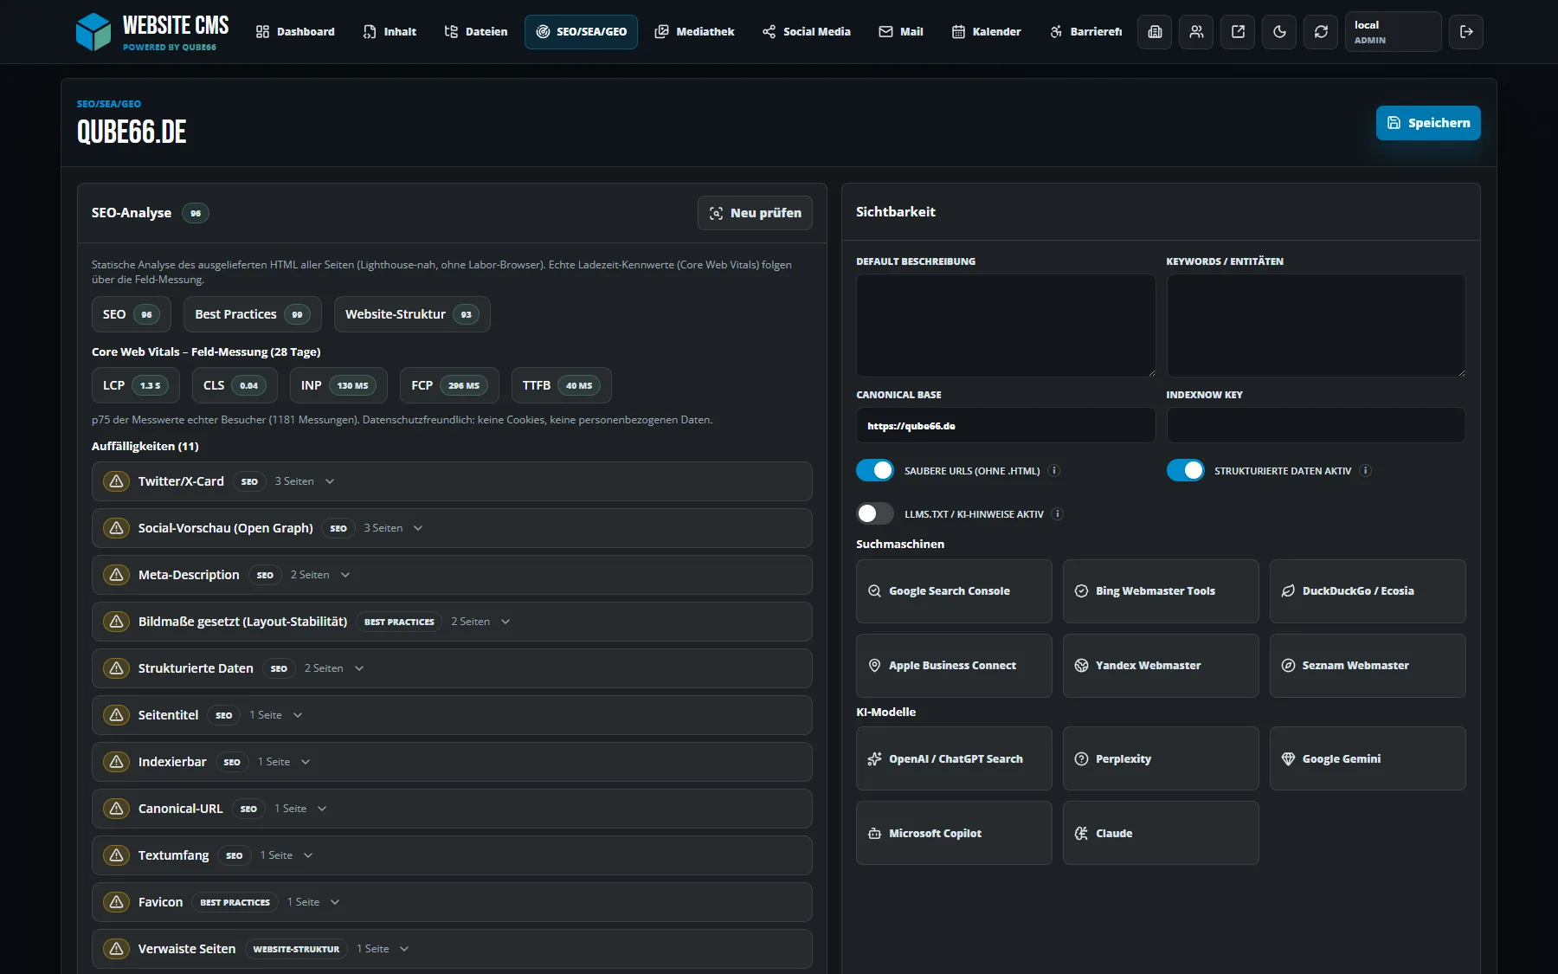Viewport: 1558px width, 974px height.
Task: Open the Kalender navigation item
Action: point(987,32)
